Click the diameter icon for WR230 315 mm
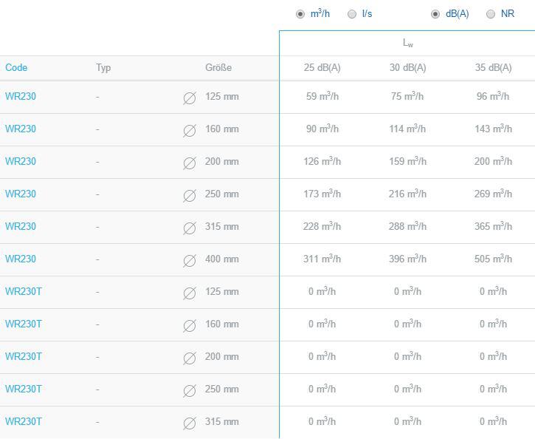The image size is (535, 439). [x=190, y=228]
